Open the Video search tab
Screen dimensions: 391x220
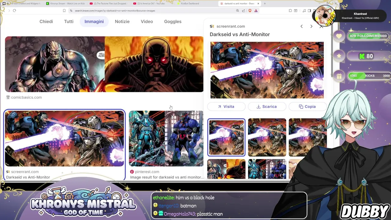coord(147,21)
